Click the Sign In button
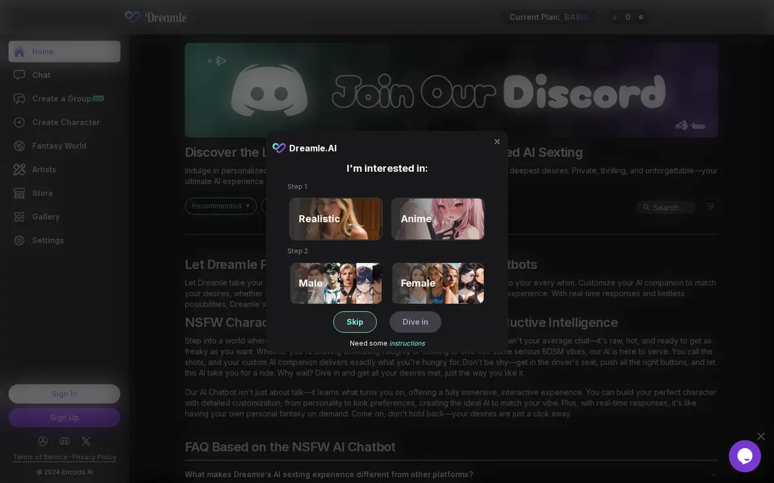 pyautogui.click(x=64, y=394)
